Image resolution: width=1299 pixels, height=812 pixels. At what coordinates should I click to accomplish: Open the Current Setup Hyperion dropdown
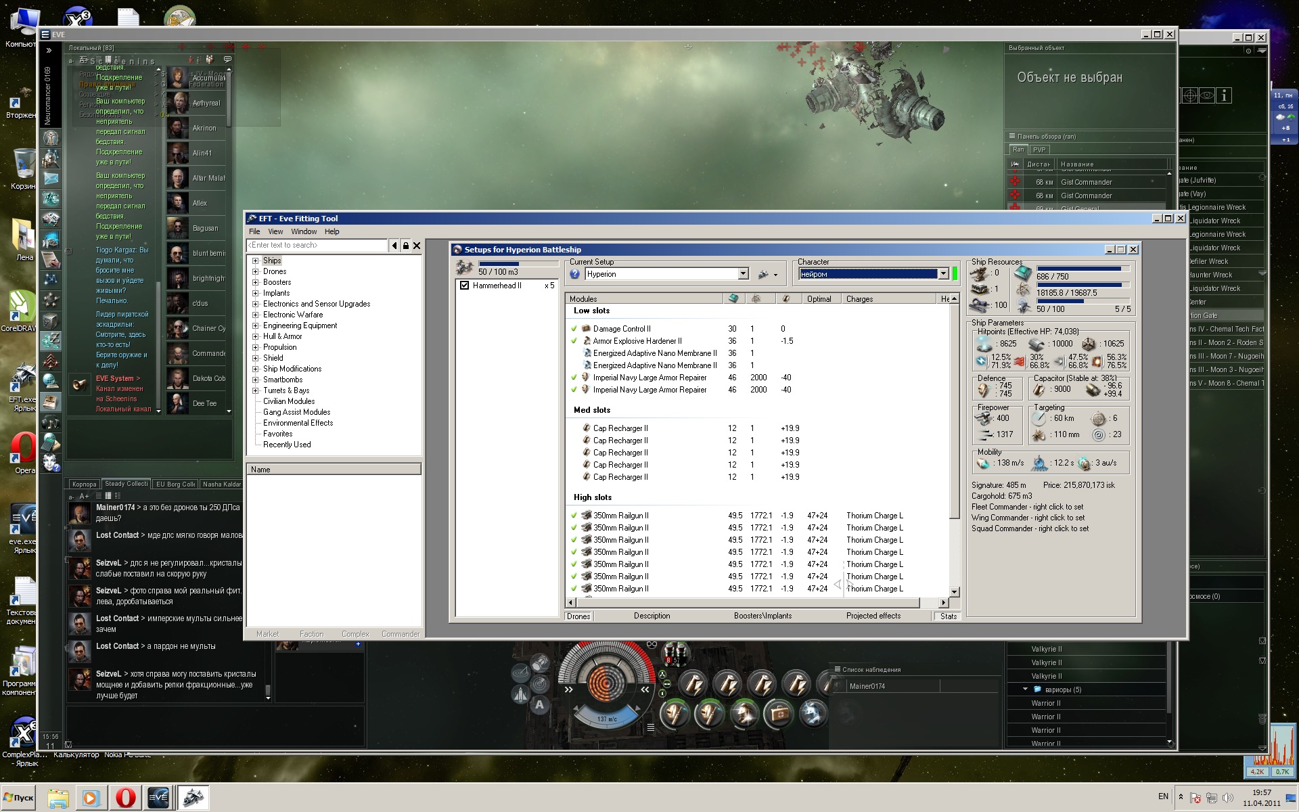click(x=743, y=274)
